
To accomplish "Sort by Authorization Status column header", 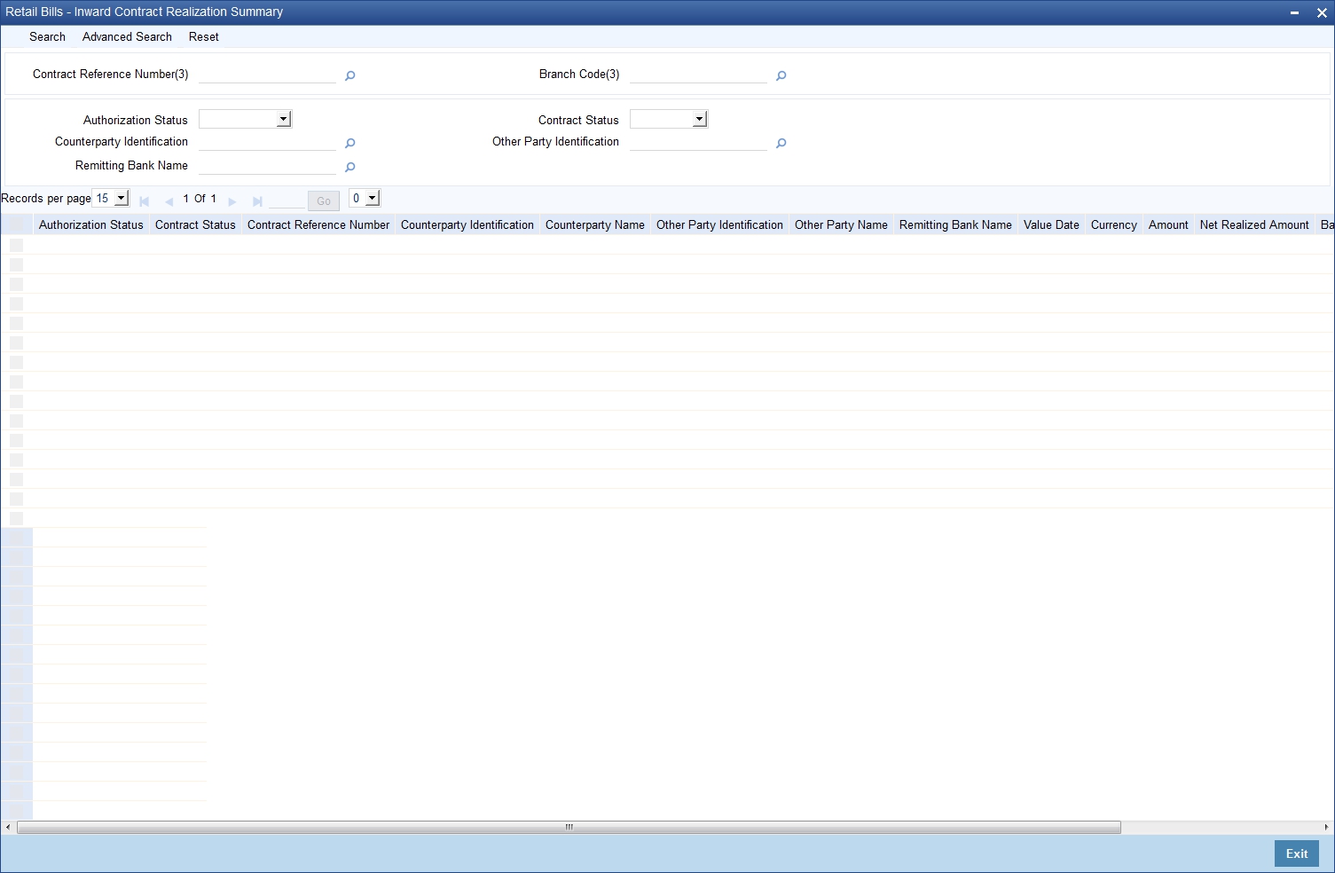I will point(91,225).
